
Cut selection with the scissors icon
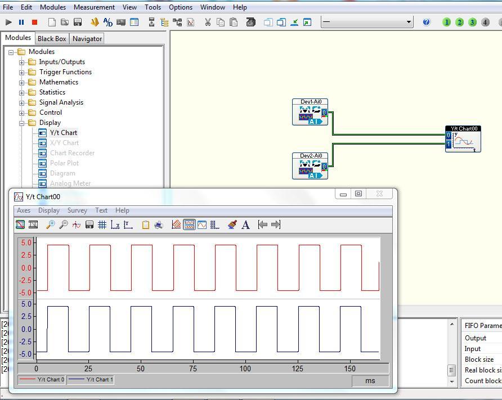tap(208, 22)
